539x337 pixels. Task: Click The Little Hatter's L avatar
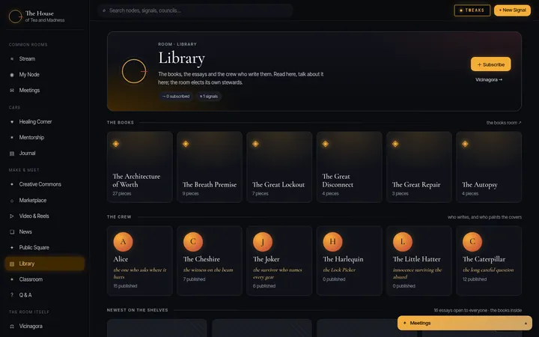[x=403, y=242]
